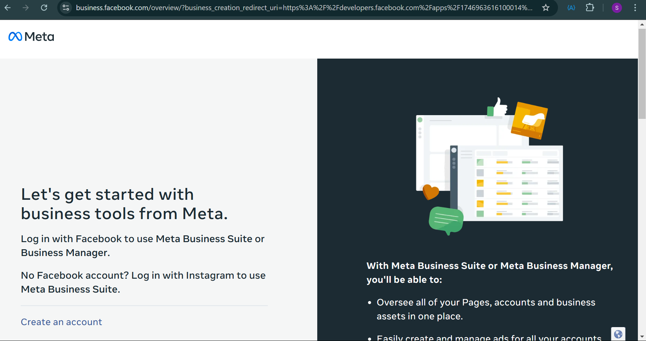Click the Meta logo
The height and width of the screenshot is (341, 646).
tap(31, 36)
